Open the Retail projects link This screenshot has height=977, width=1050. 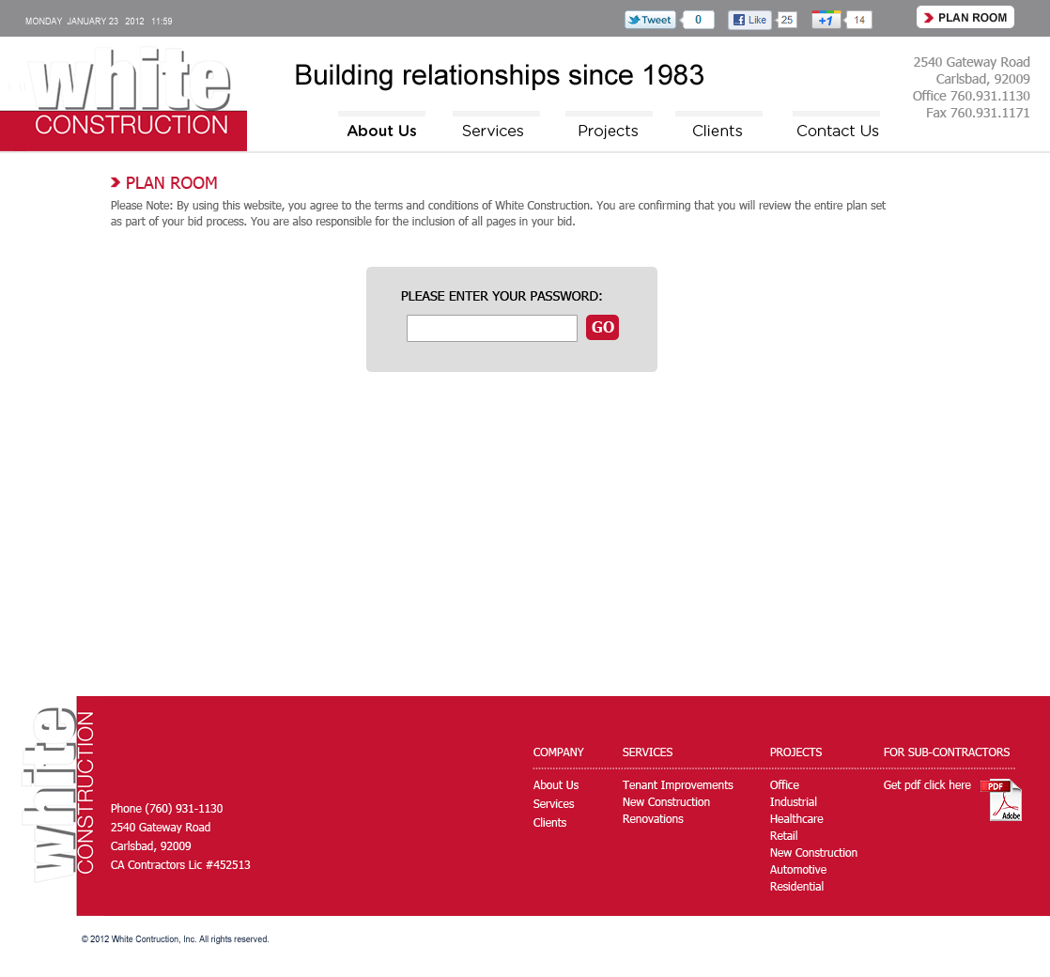point(783,835)
